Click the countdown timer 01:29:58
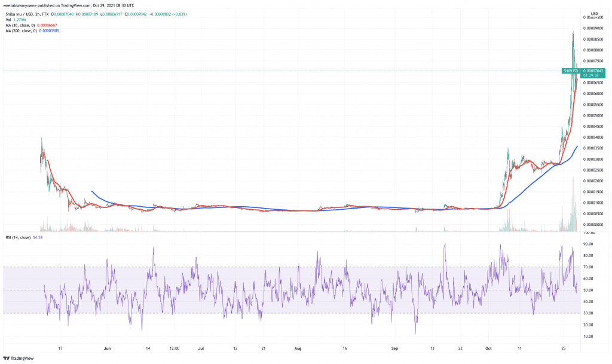 (591, 76)
